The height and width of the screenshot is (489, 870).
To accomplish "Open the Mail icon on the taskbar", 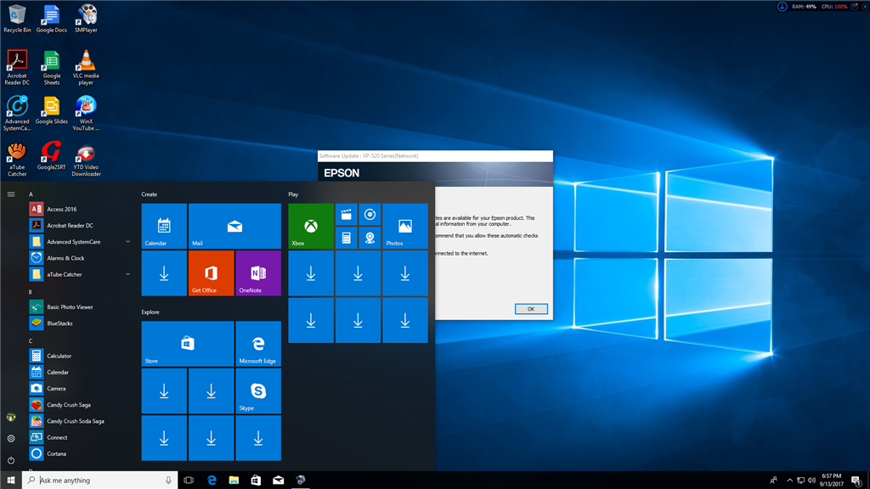I will [278, 481].
